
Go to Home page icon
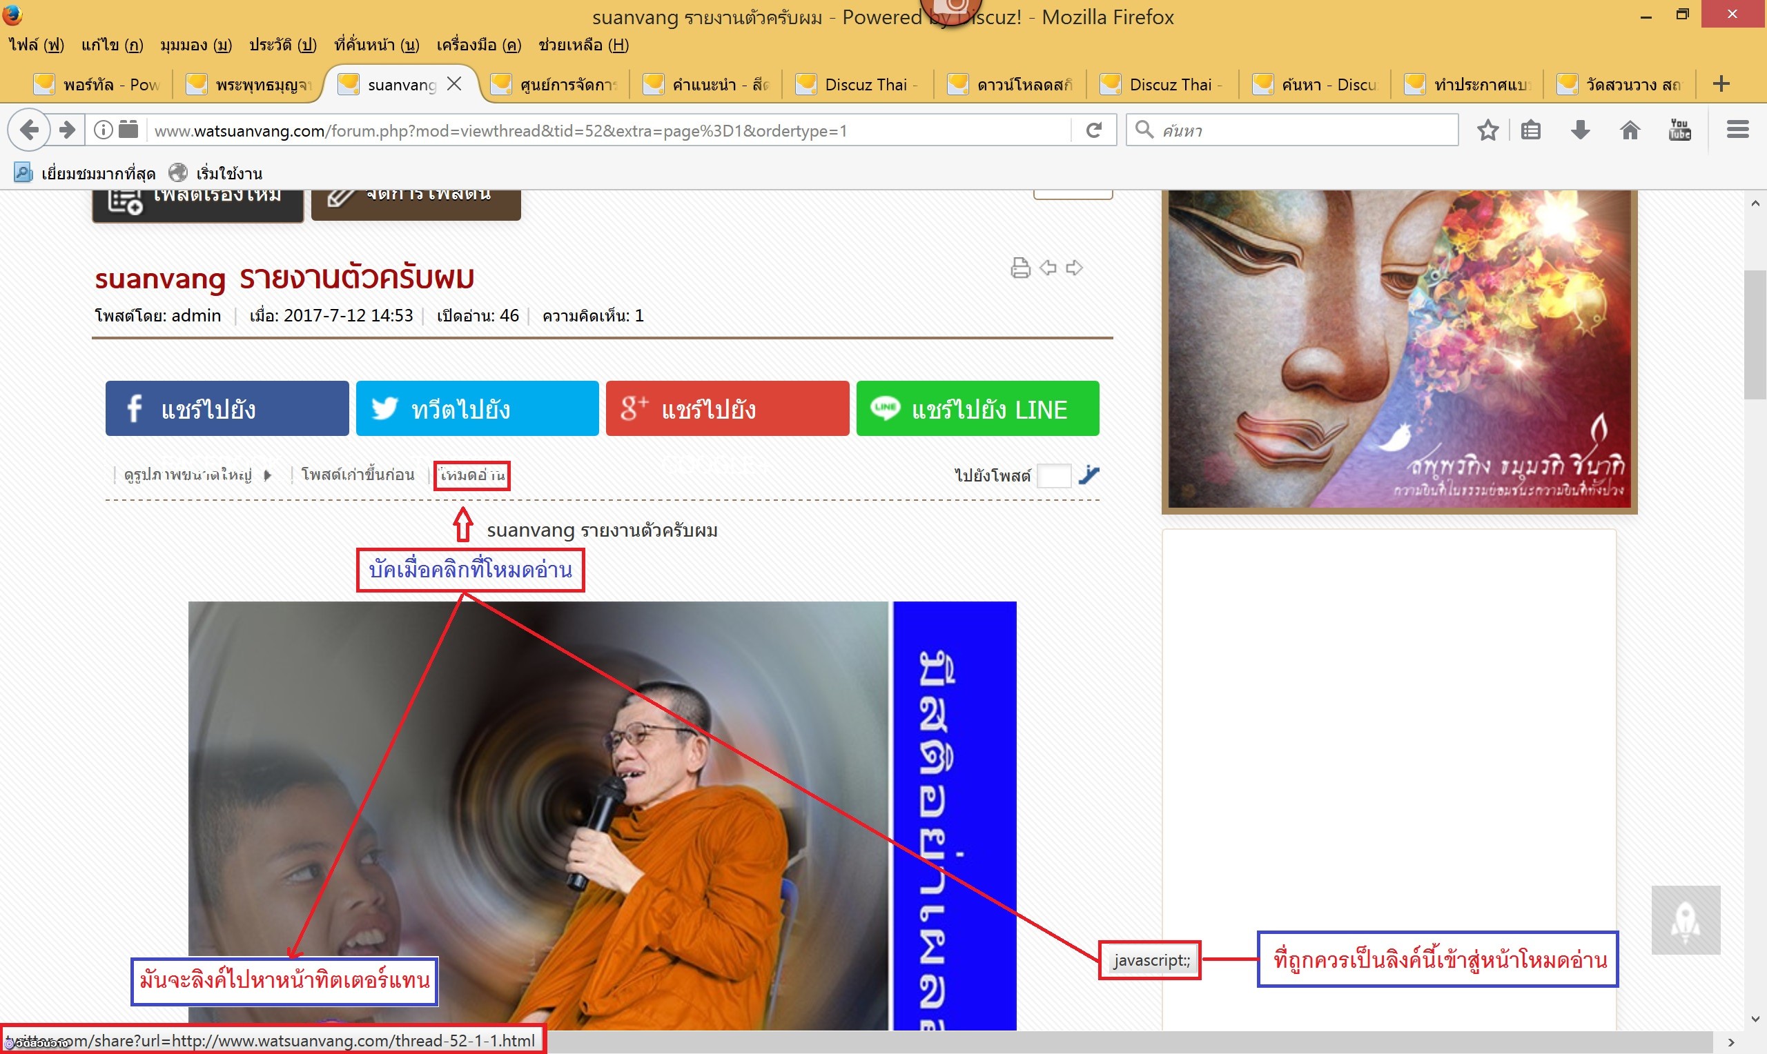click(1629, 130)
